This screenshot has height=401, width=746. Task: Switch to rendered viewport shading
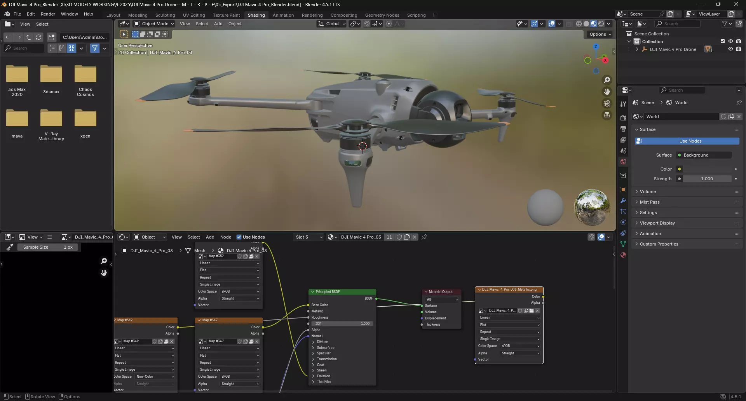point(601,24)
